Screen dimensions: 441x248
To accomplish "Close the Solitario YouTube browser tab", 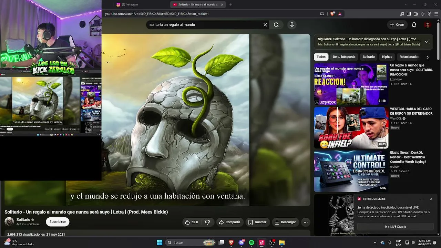I will tap(222, 4).
